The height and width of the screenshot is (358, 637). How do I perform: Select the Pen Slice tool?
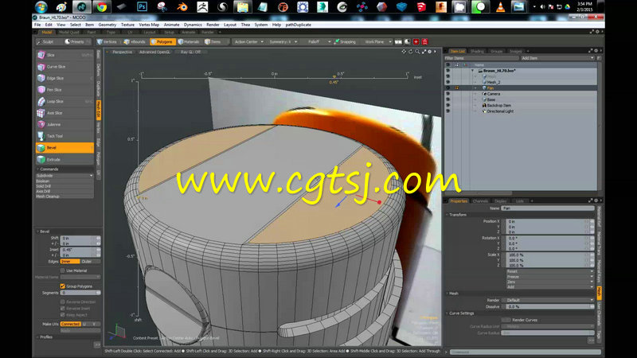pos(64,90)
